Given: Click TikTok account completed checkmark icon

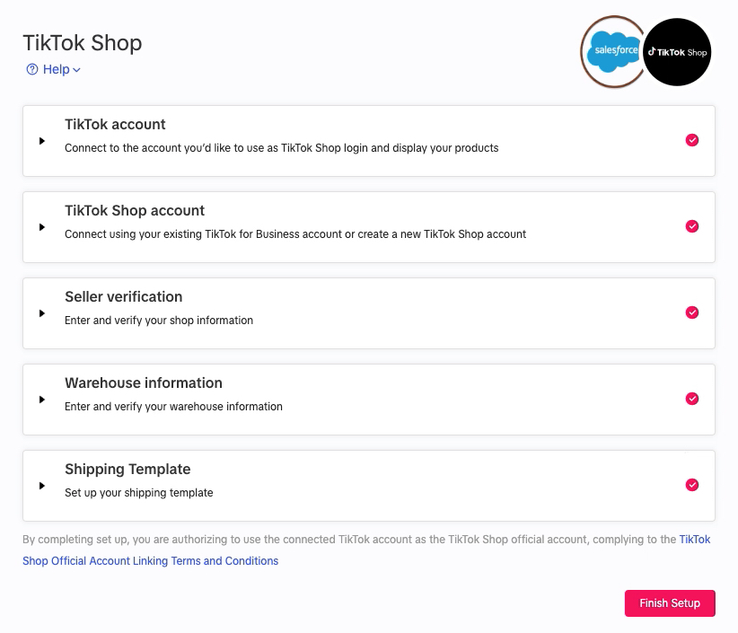Looking at the screenshot, I should pos(692,140).
